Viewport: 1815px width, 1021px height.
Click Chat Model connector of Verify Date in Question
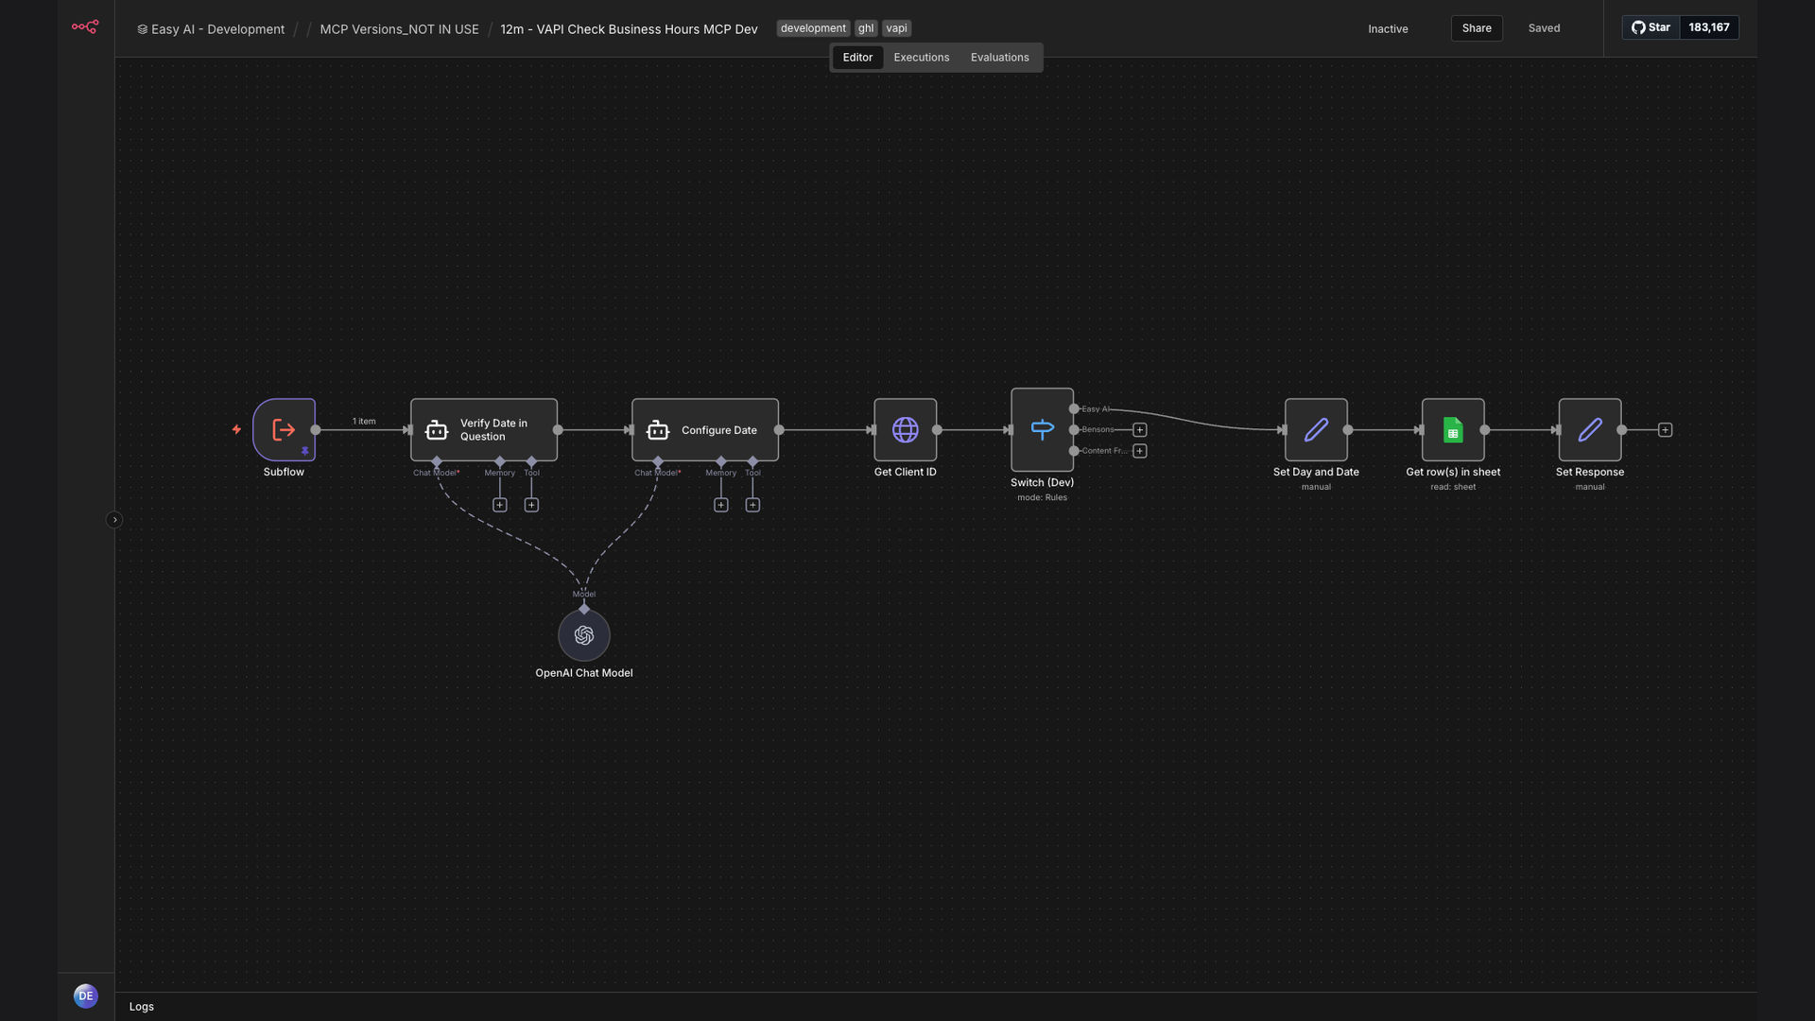click(437, 461)
